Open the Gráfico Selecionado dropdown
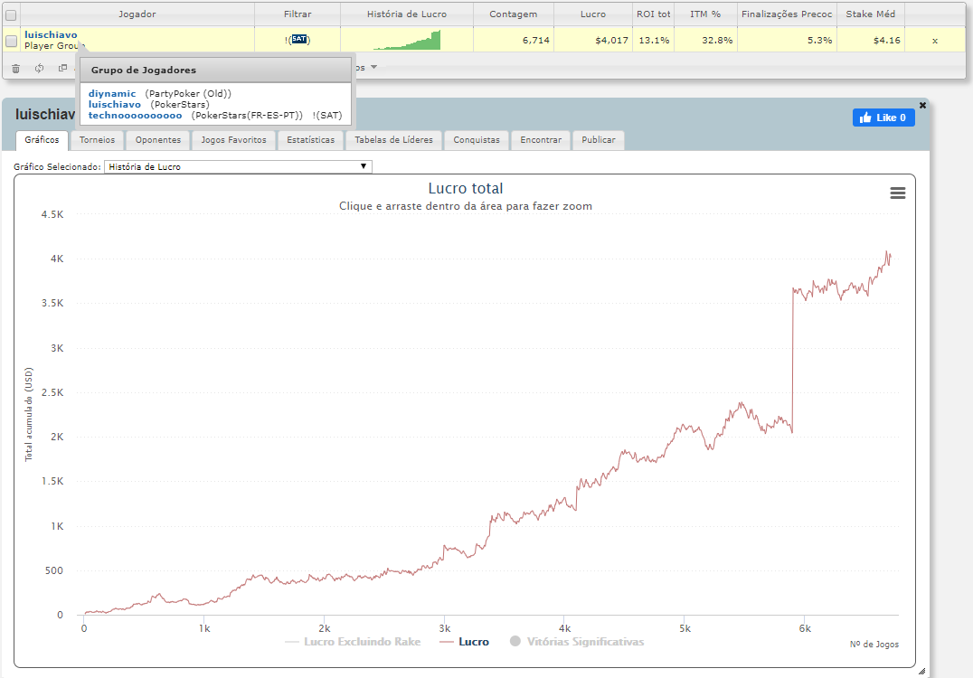The height and width of the screenshot is (678, 973). point(239,166)
